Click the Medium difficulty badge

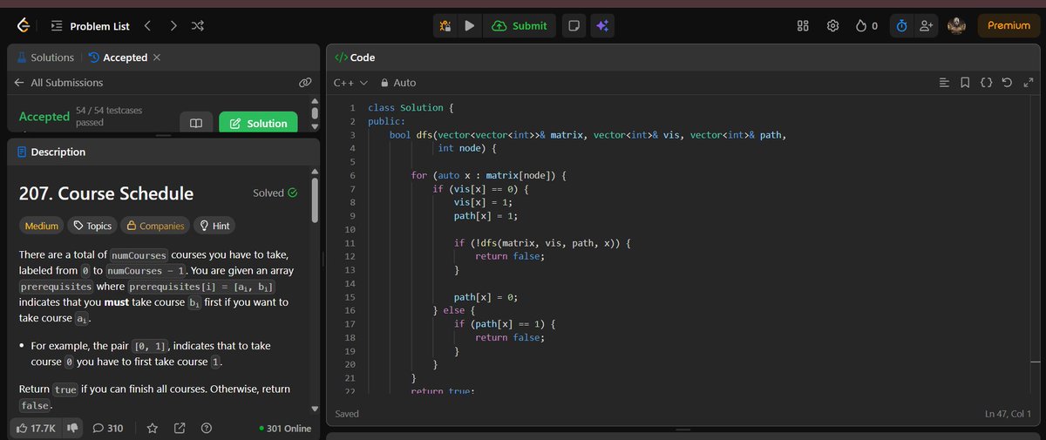(x=42, y=226)
